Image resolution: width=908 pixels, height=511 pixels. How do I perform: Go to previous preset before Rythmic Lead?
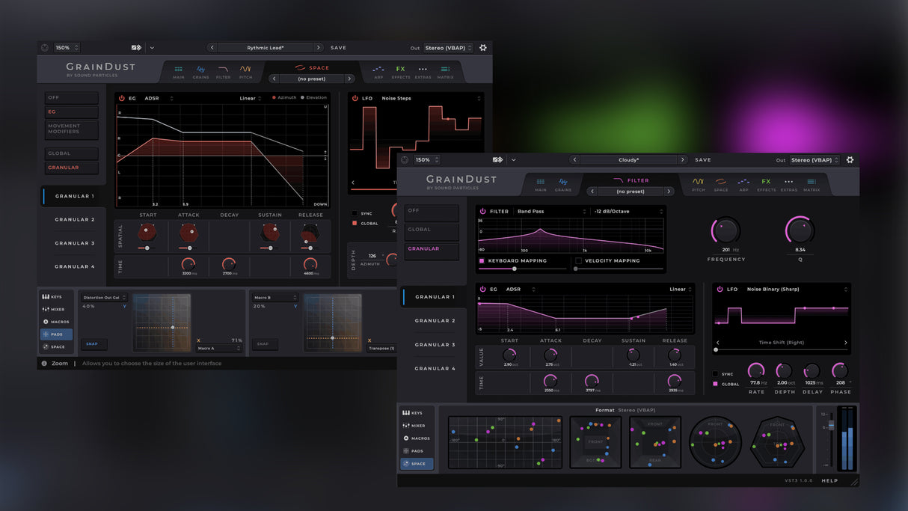point(212,48)
